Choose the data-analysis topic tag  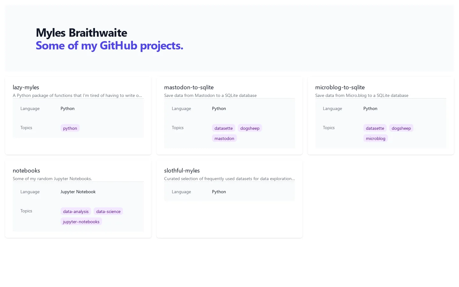[x=76, y=211]
